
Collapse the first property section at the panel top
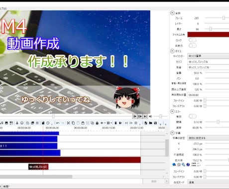[x=172, y=13]
